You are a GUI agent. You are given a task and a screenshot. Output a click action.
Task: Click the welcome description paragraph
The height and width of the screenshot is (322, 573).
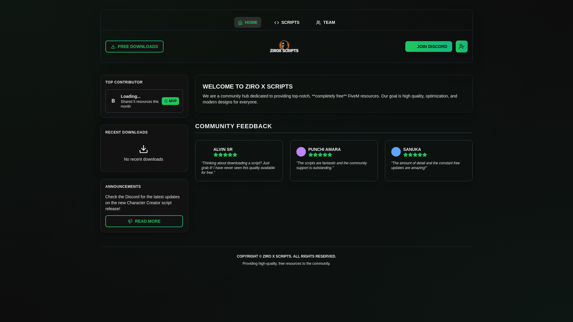coord(330,99)
